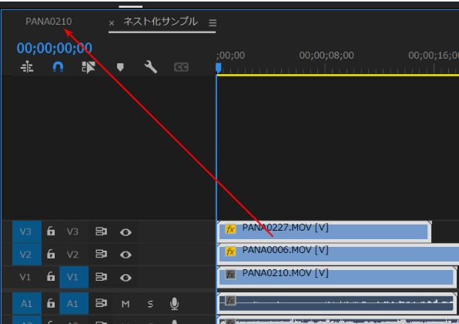
Task: Click the closed captions CC icon
Action: 181,67
